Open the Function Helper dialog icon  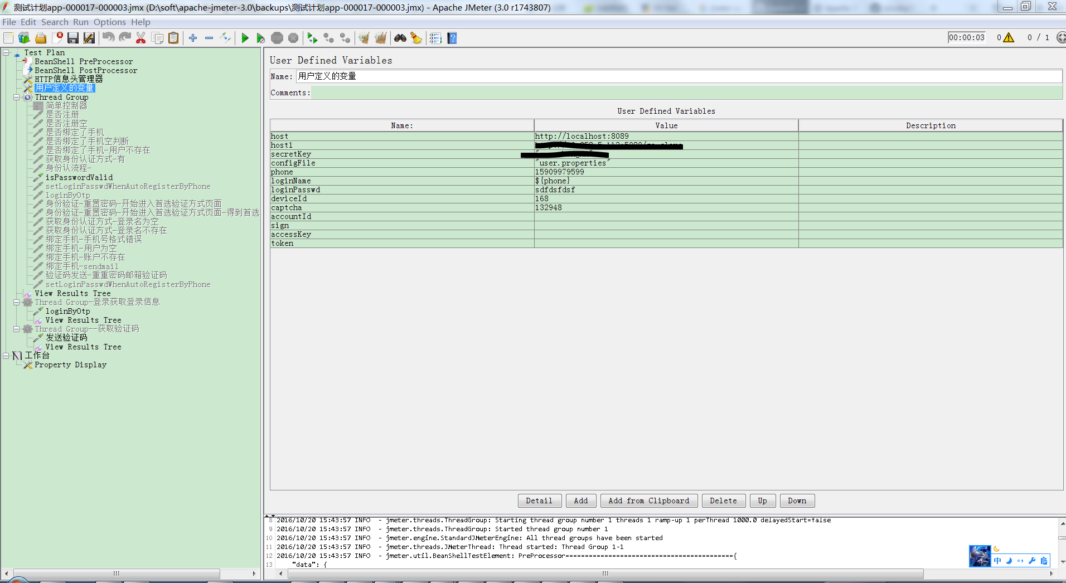click(x=436, y=38)
